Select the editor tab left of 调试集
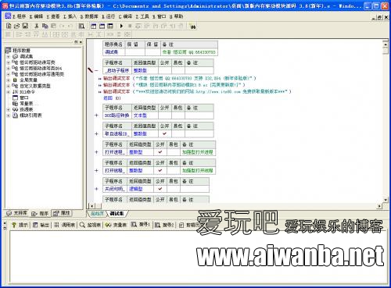The height and width of the screenshot is (288, 391). click(97, 214)
